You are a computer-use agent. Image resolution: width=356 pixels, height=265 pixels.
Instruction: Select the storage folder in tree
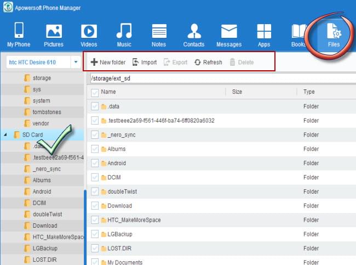pos(42,78)
